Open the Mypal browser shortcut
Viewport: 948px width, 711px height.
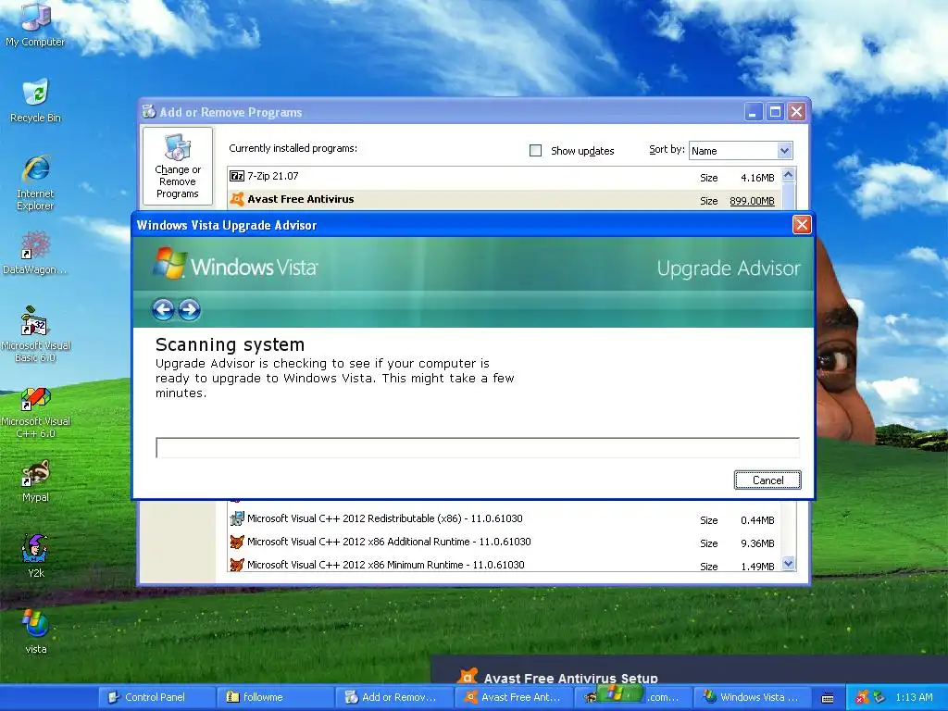point(35,481)
